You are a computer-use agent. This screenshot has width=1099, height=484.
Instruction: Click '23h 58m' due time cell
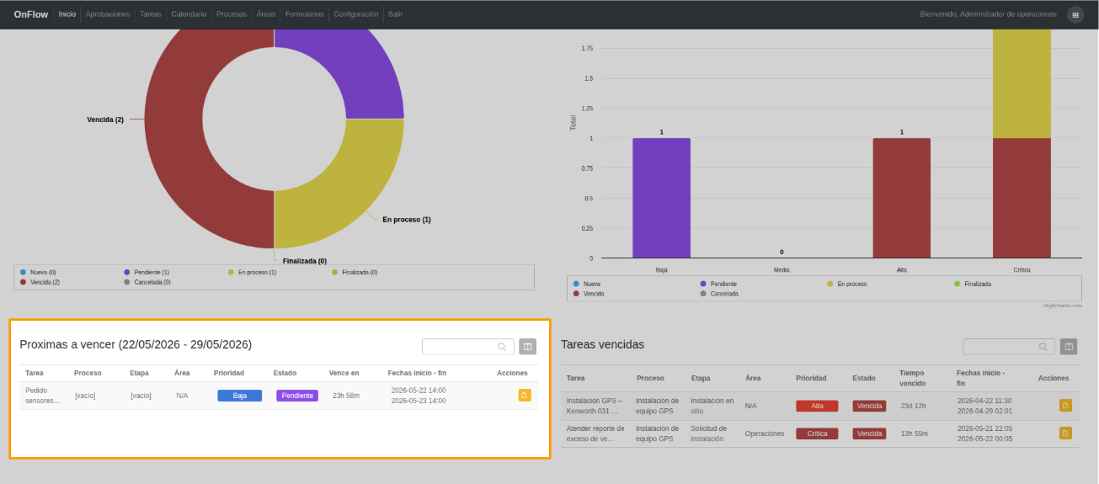tap(346, 396)
